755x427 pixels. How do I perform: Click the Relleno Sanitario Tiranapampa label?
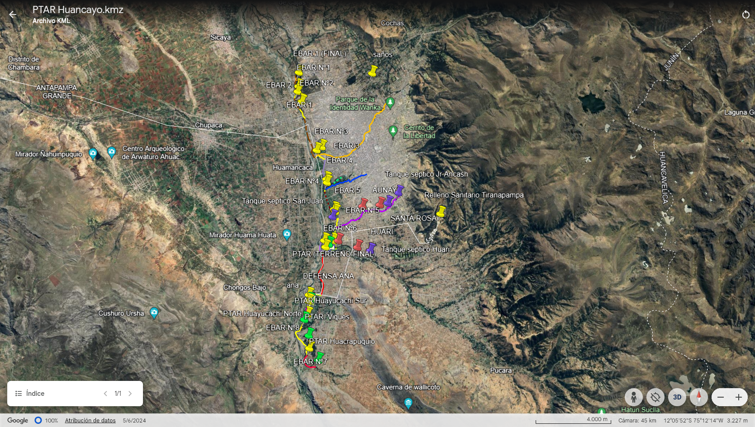click(474, 195)
